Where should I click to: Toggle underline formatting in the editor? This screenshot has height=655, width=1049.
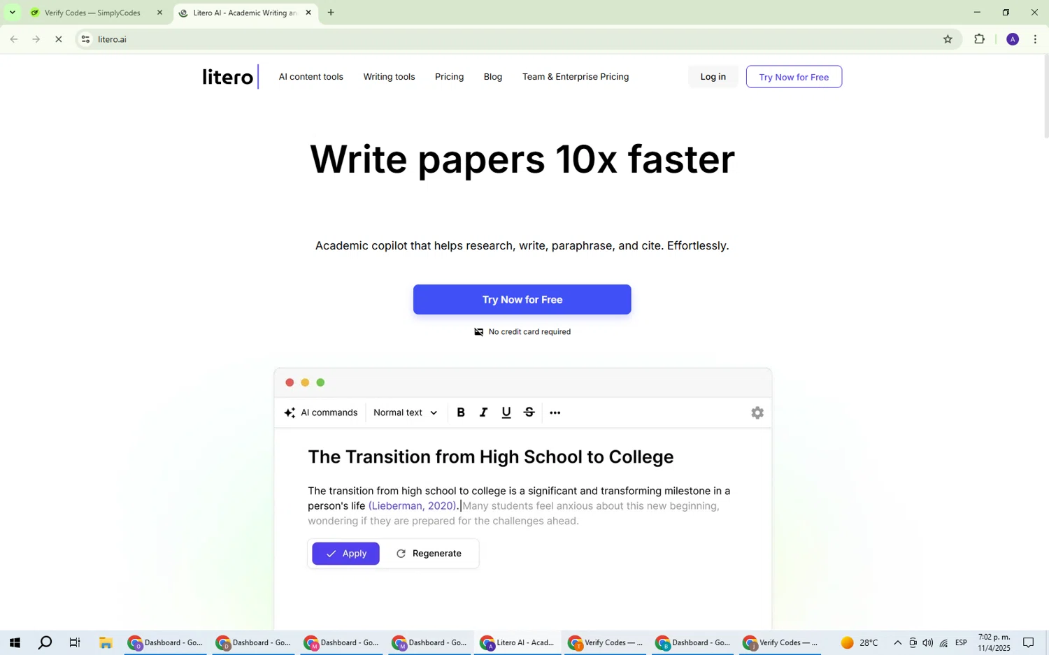(x=506, y=412)
